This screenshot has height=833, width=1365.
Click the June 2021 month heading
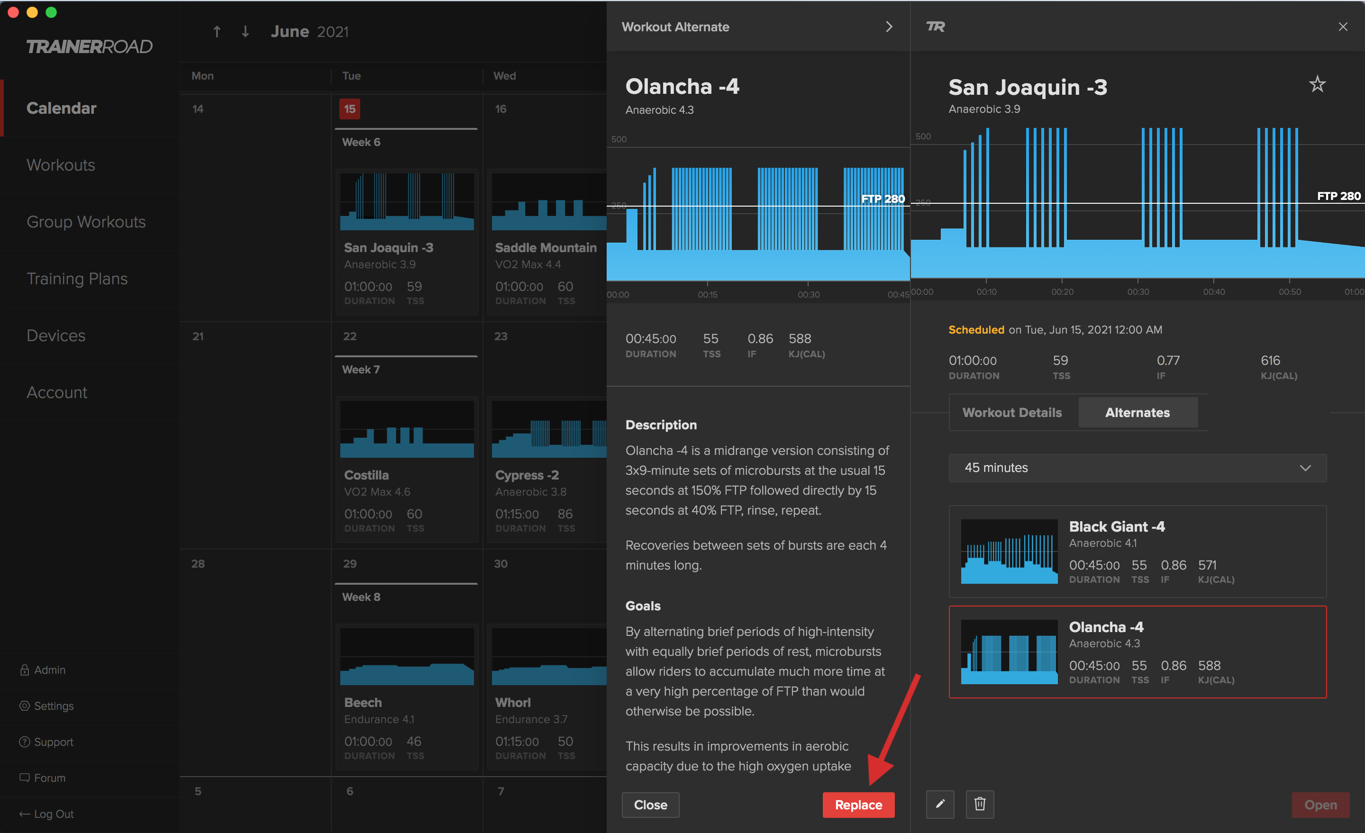[x=309, y=32]
